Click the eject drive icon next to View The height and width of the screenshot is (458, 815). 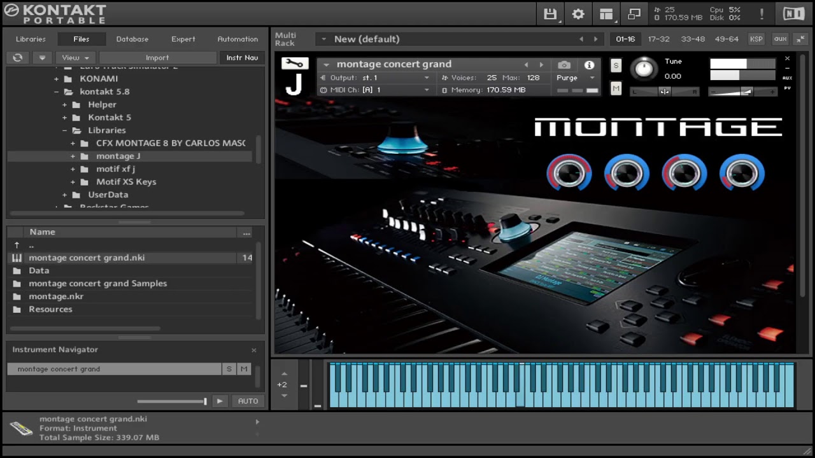click(42, 57)
